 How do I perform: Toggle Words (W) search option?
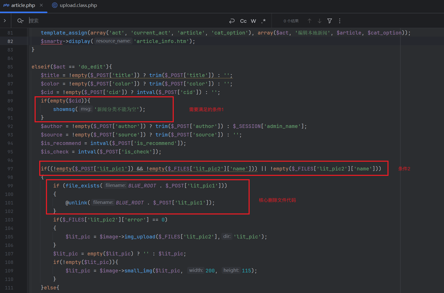[x=253, y=21]
